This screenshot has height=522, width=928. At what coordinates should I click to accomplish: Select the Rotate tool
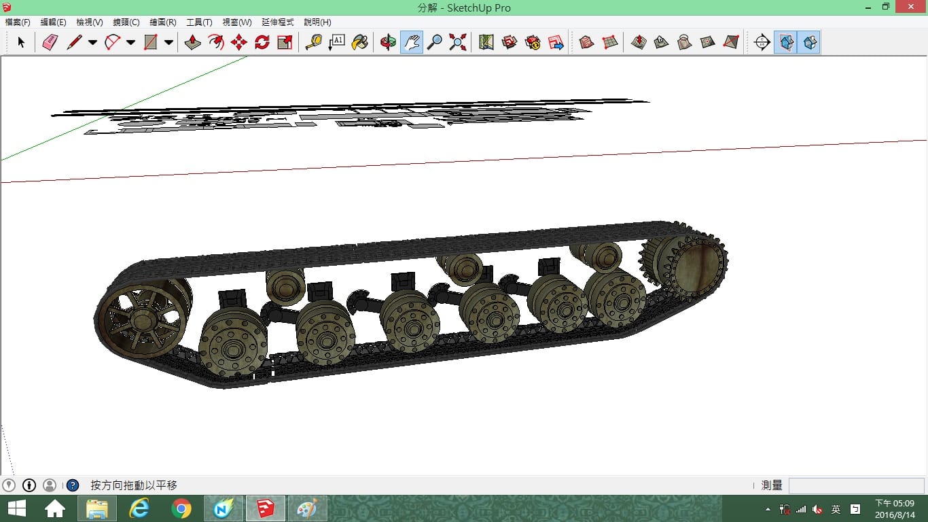pyautogui.click(x=262, y=42)
